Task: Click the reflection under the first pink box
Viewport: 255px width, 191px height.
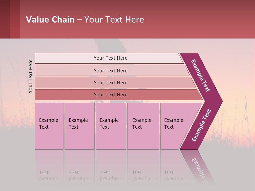Action: pyautogui.click(x=49, y=167)
